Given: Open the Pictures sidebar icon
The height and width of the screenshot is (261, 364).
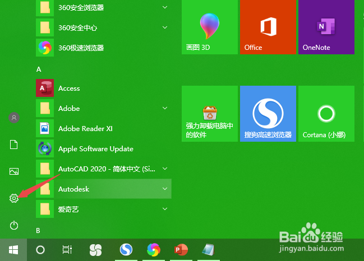Looking at the screenshot, I should 14,171.
